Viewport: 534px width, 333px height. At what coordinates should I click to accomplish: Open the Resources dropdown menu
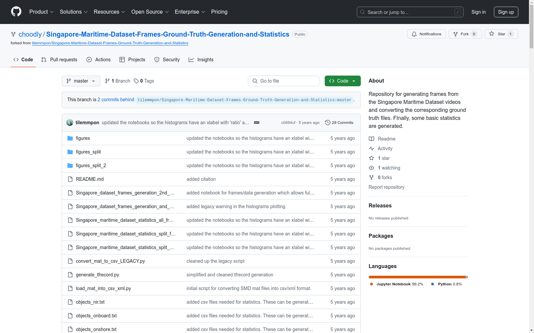[x=109, y=12]
